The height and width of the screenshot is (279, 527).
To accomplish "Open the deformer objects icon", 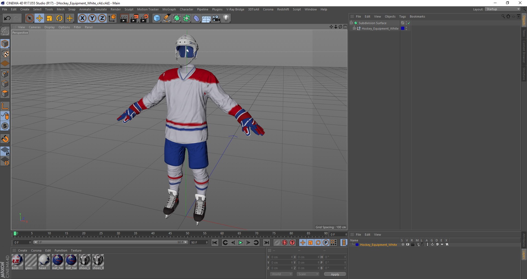I will [x=197, y=18].
